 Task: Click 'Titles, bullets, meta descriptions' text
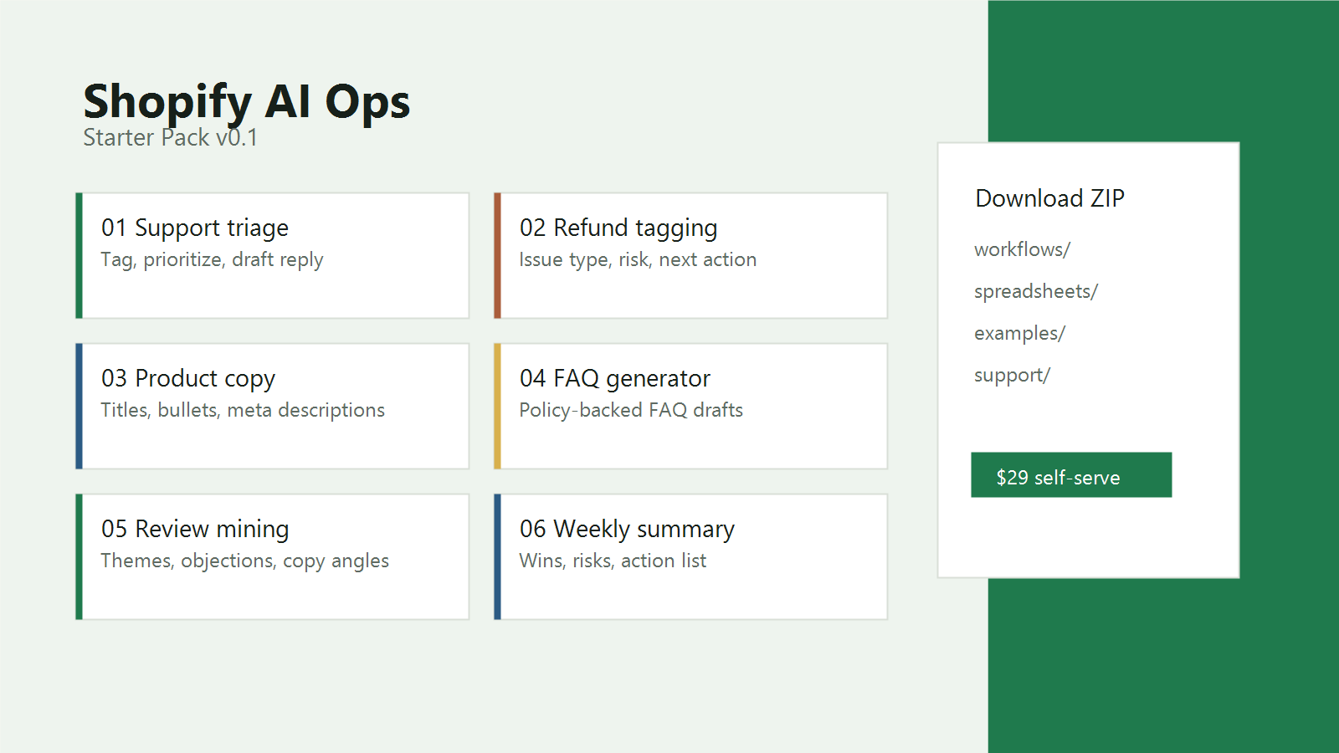click(243, 410)
